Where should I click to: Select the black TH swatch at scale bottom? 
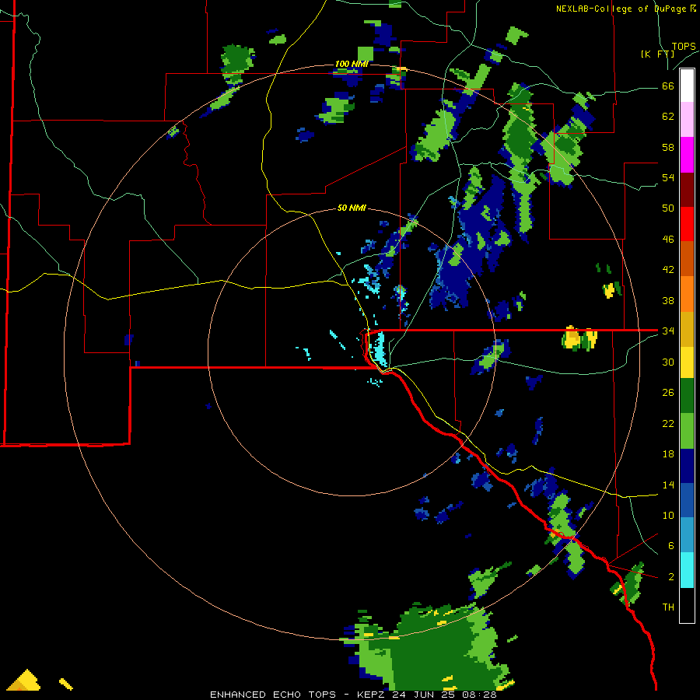pos(687,605)
